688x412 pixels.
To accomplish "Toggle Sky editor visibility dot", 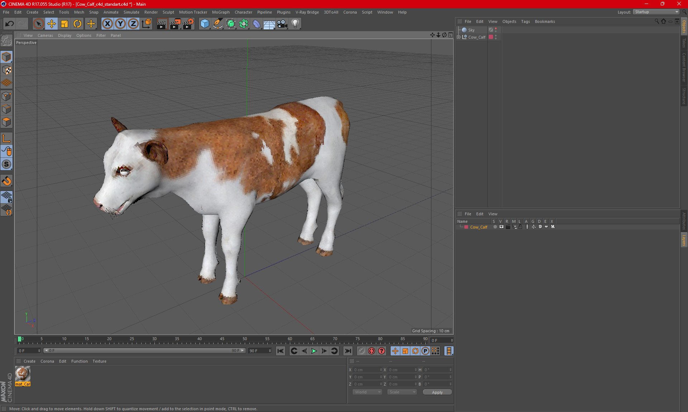I will (496, 29).
